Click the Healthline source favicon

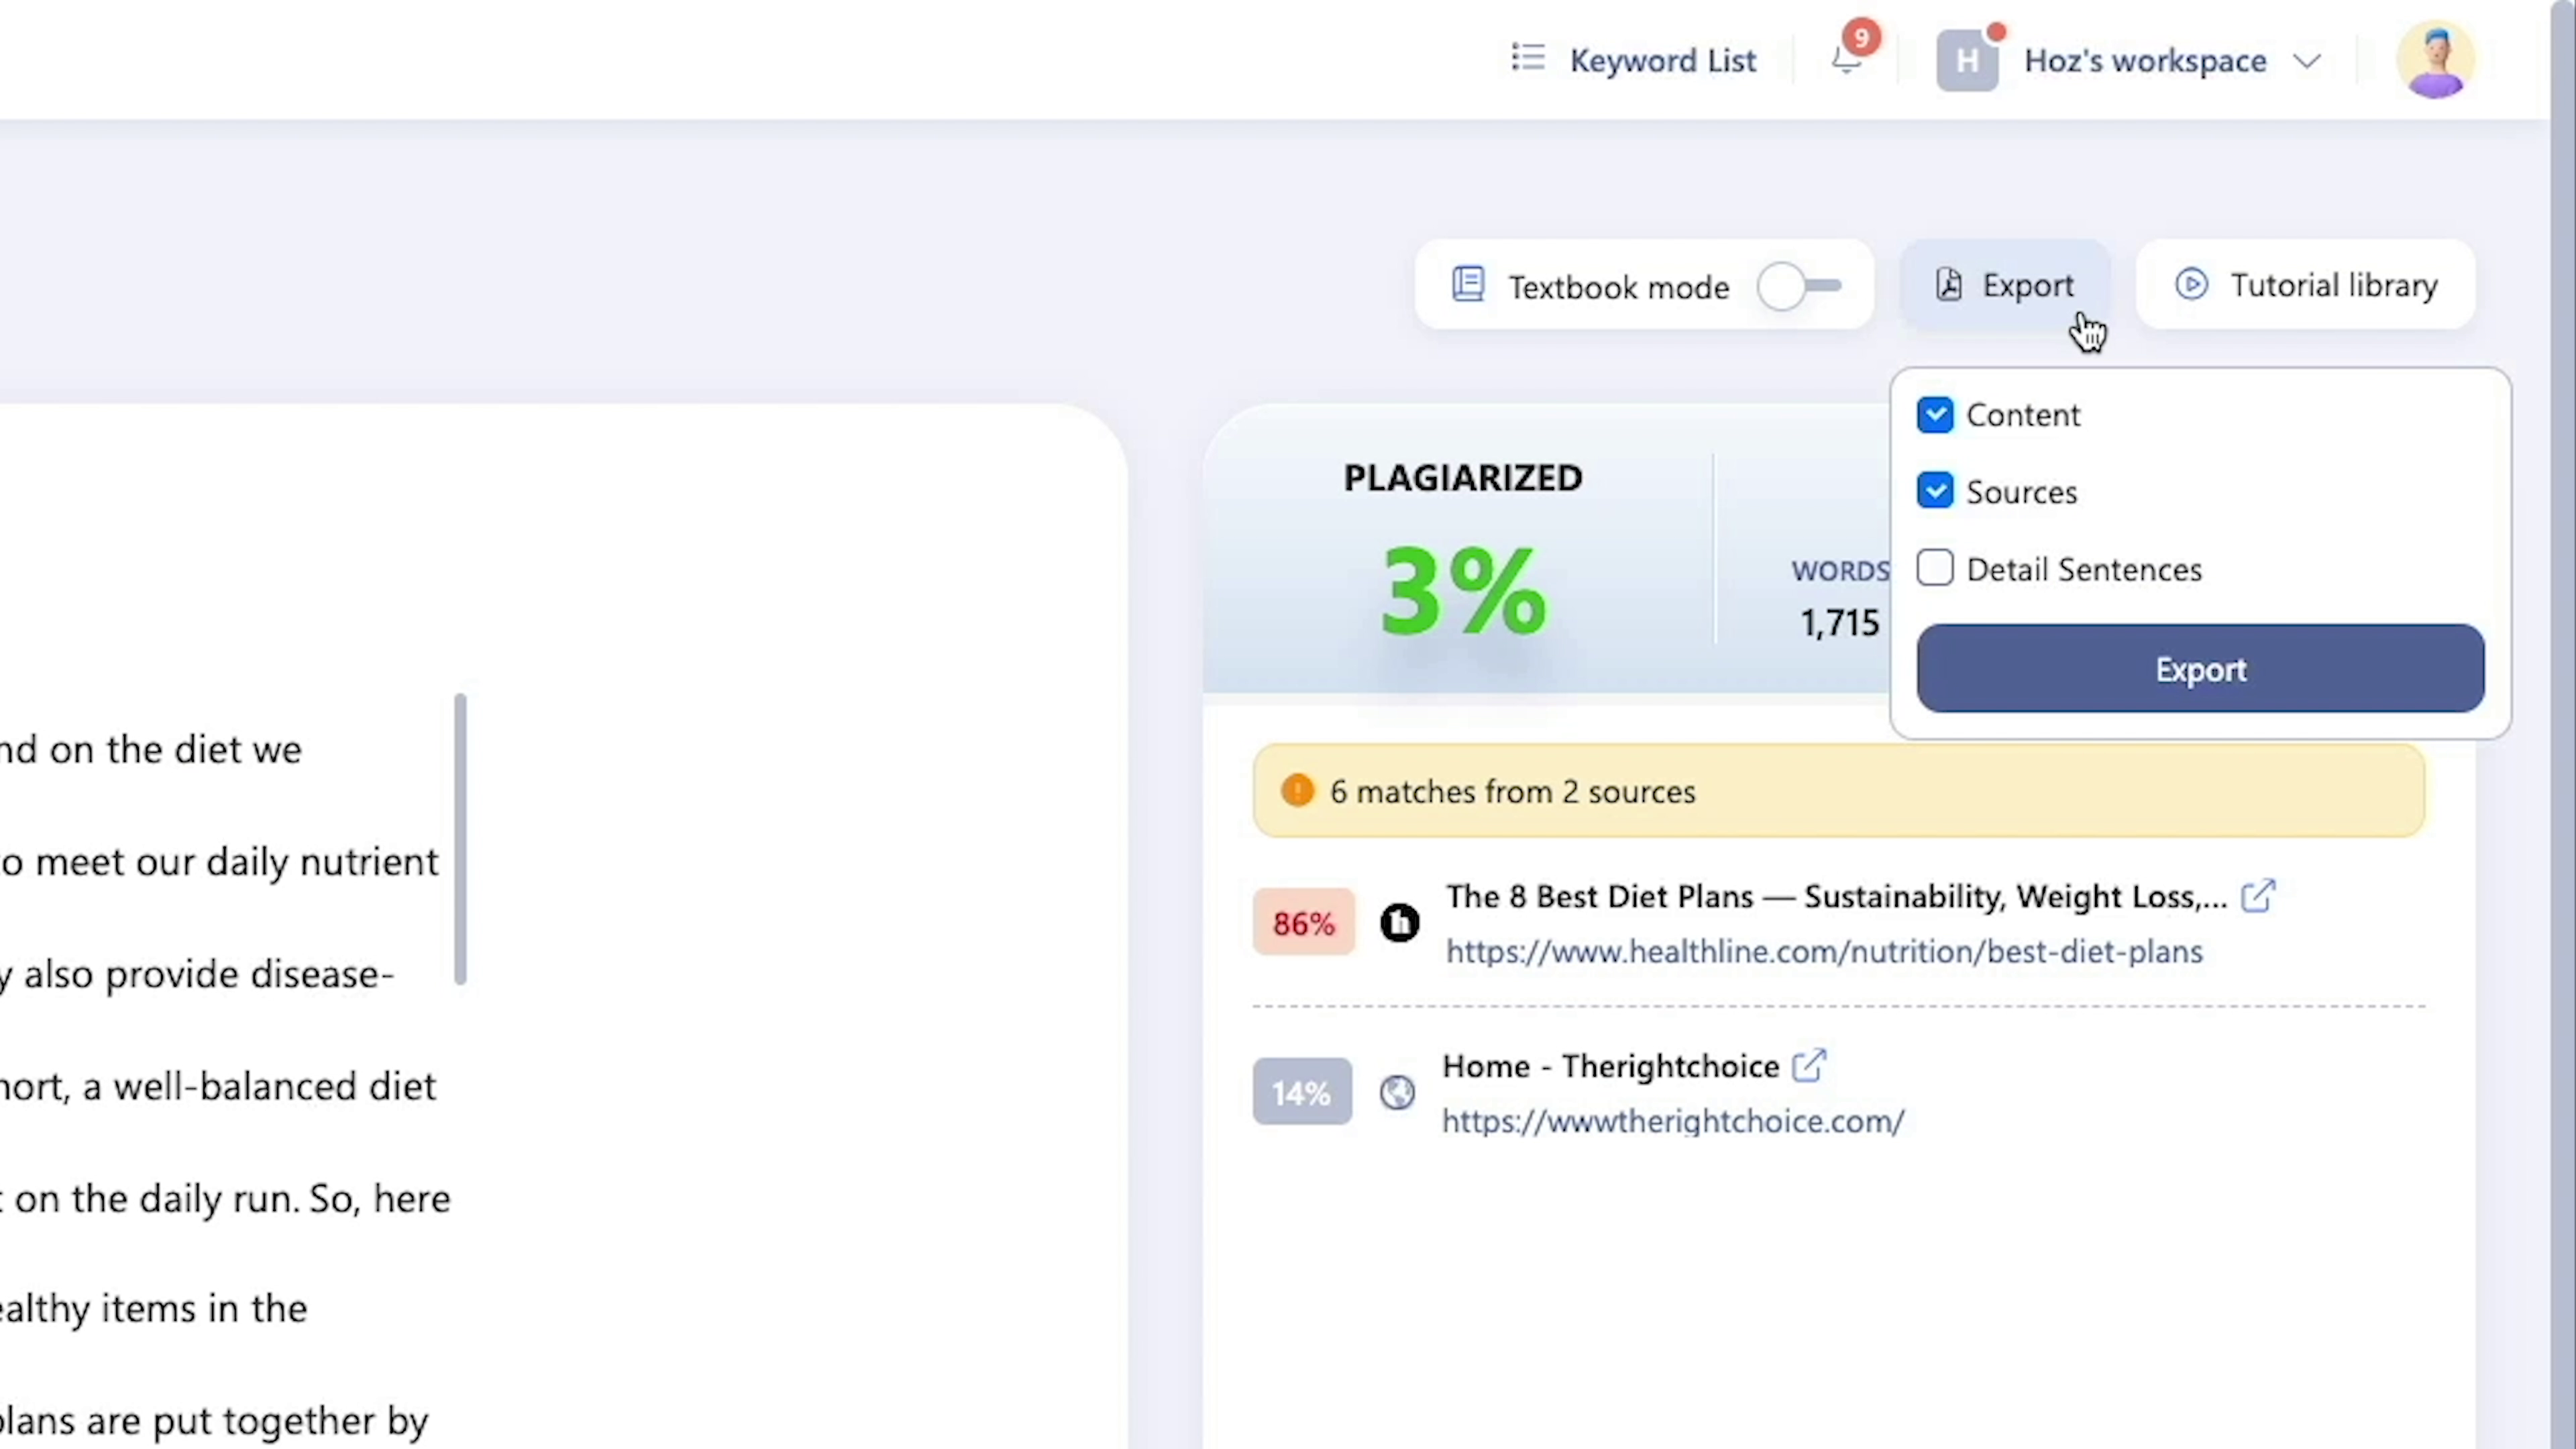point(1399,922)
